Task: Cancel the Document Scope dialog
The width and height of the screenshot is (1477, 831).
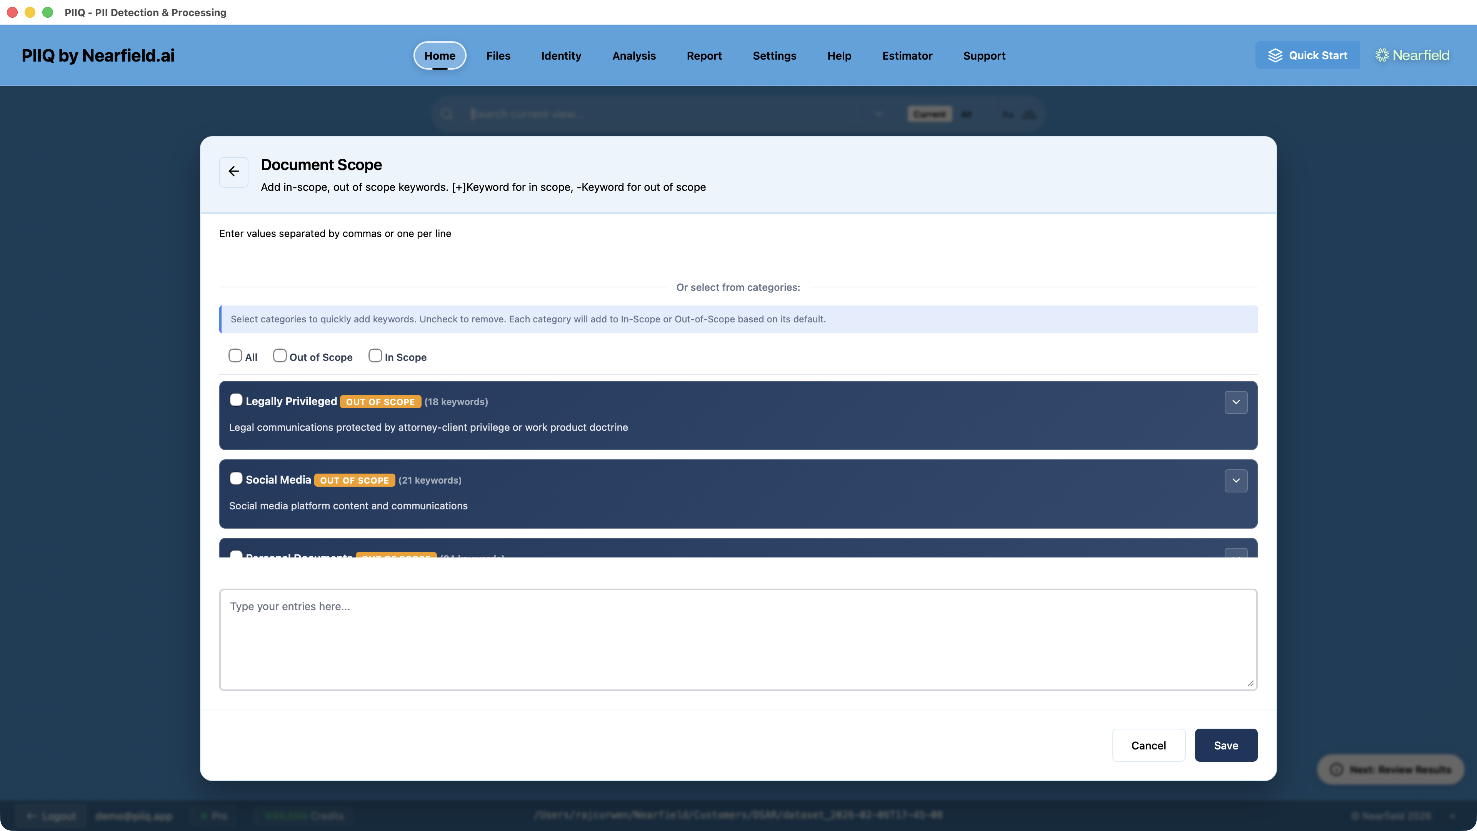Action: 1149,745
